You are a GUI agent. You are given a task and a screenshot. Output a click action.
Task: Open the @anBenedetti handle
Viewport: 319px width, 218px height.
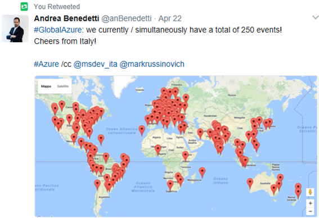point(127,19)
